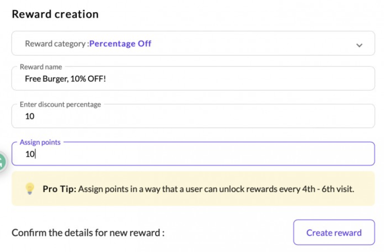Click the Reward creation heading
The height and width of the screenshot is (252, 384).
click(x=55, y=14)
